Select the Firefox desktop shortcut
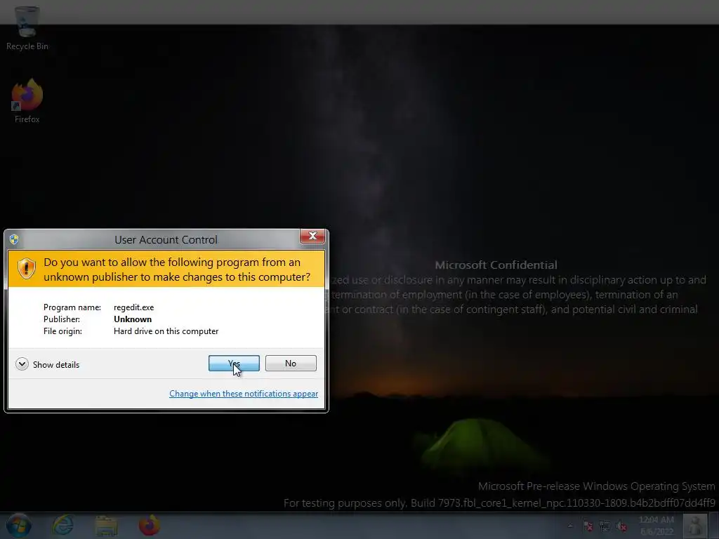Viewport: 719px width, 539px height. coord(27,101)
